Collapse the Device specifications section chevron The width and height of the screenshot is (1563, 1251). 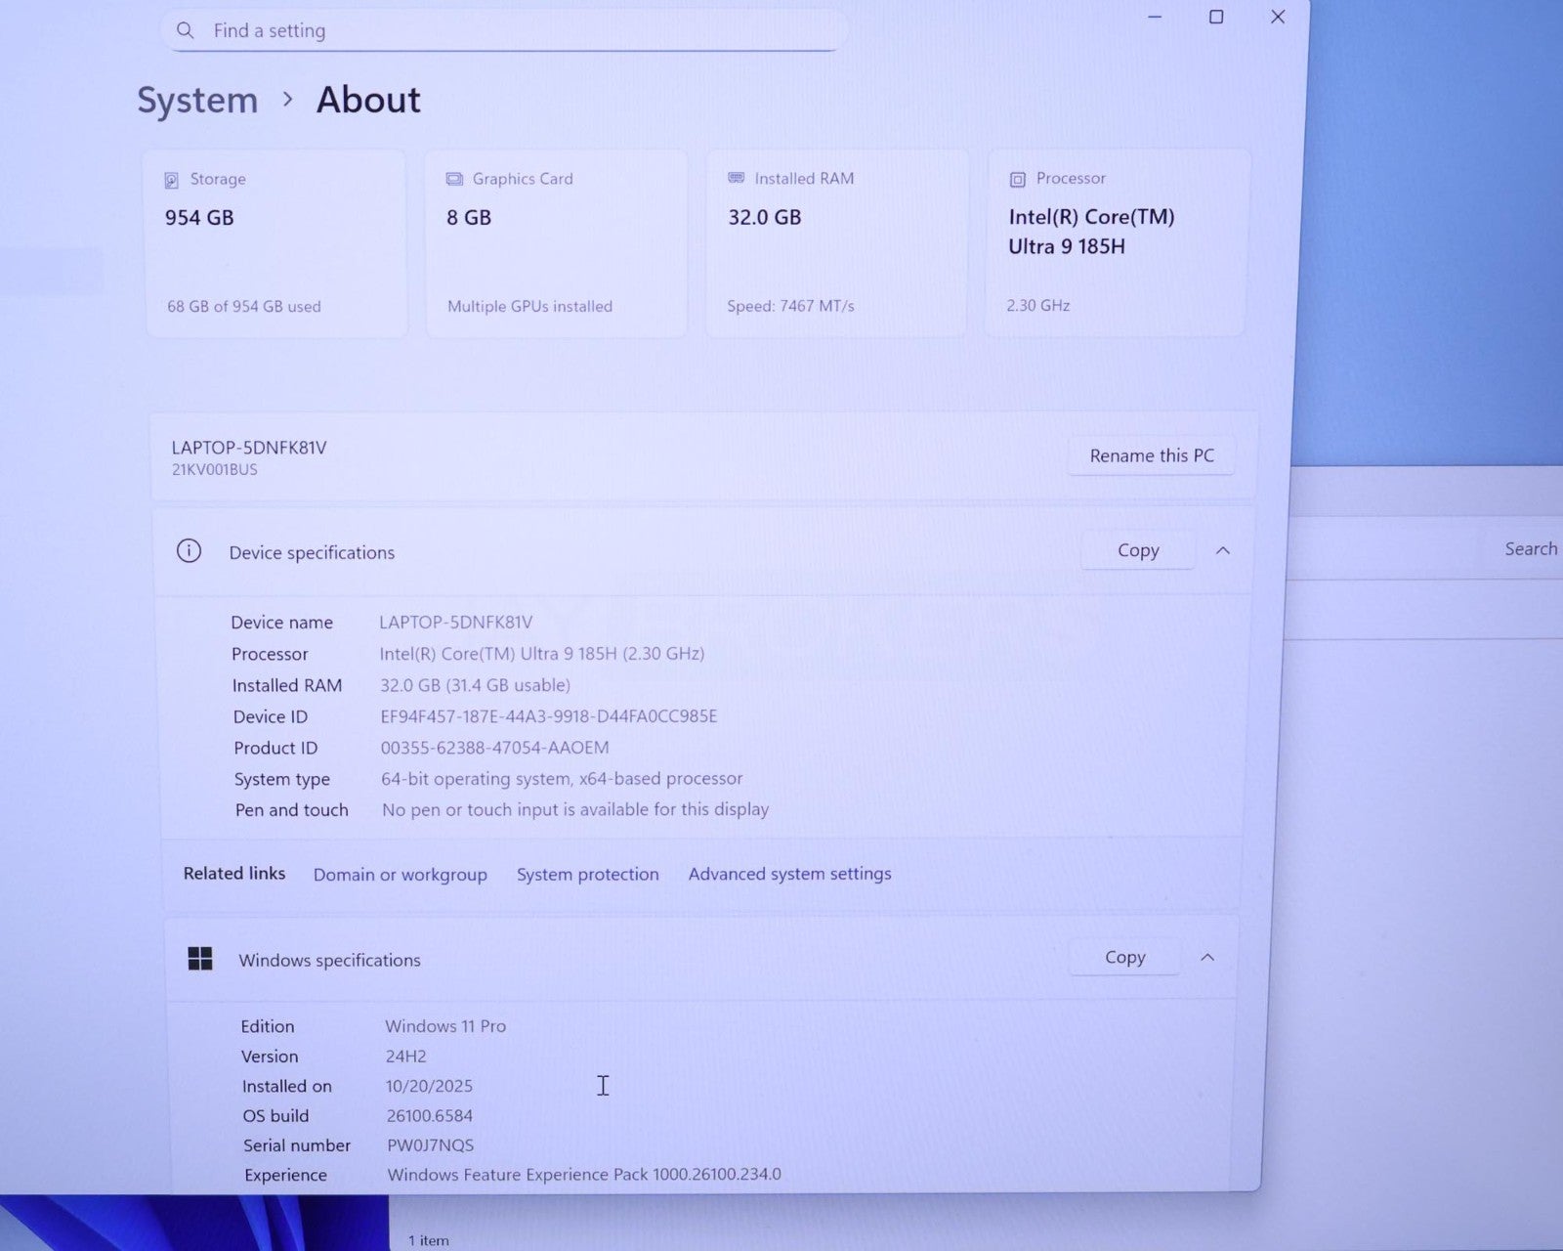[1222, 550]
